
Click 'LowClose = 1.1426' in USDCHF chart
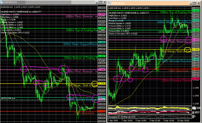tap(118, 18)
